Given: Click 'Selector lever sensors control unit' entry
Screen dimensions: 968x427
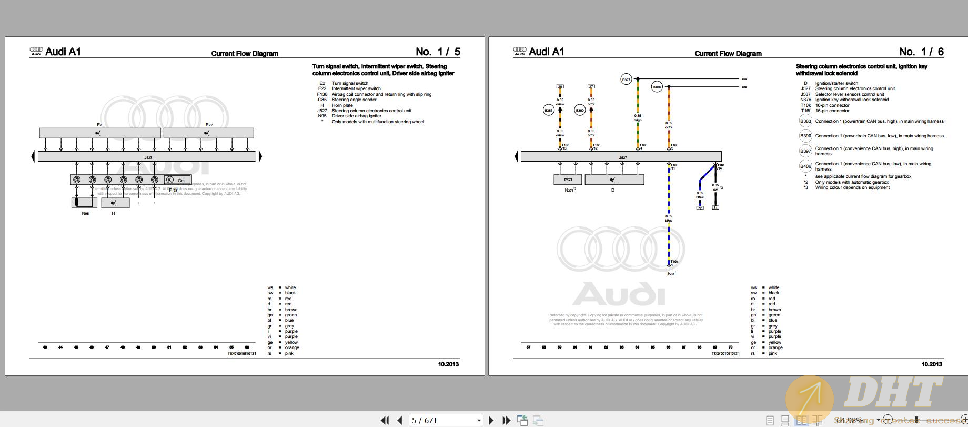Looking at the screenshot, I should pos(850,94).
